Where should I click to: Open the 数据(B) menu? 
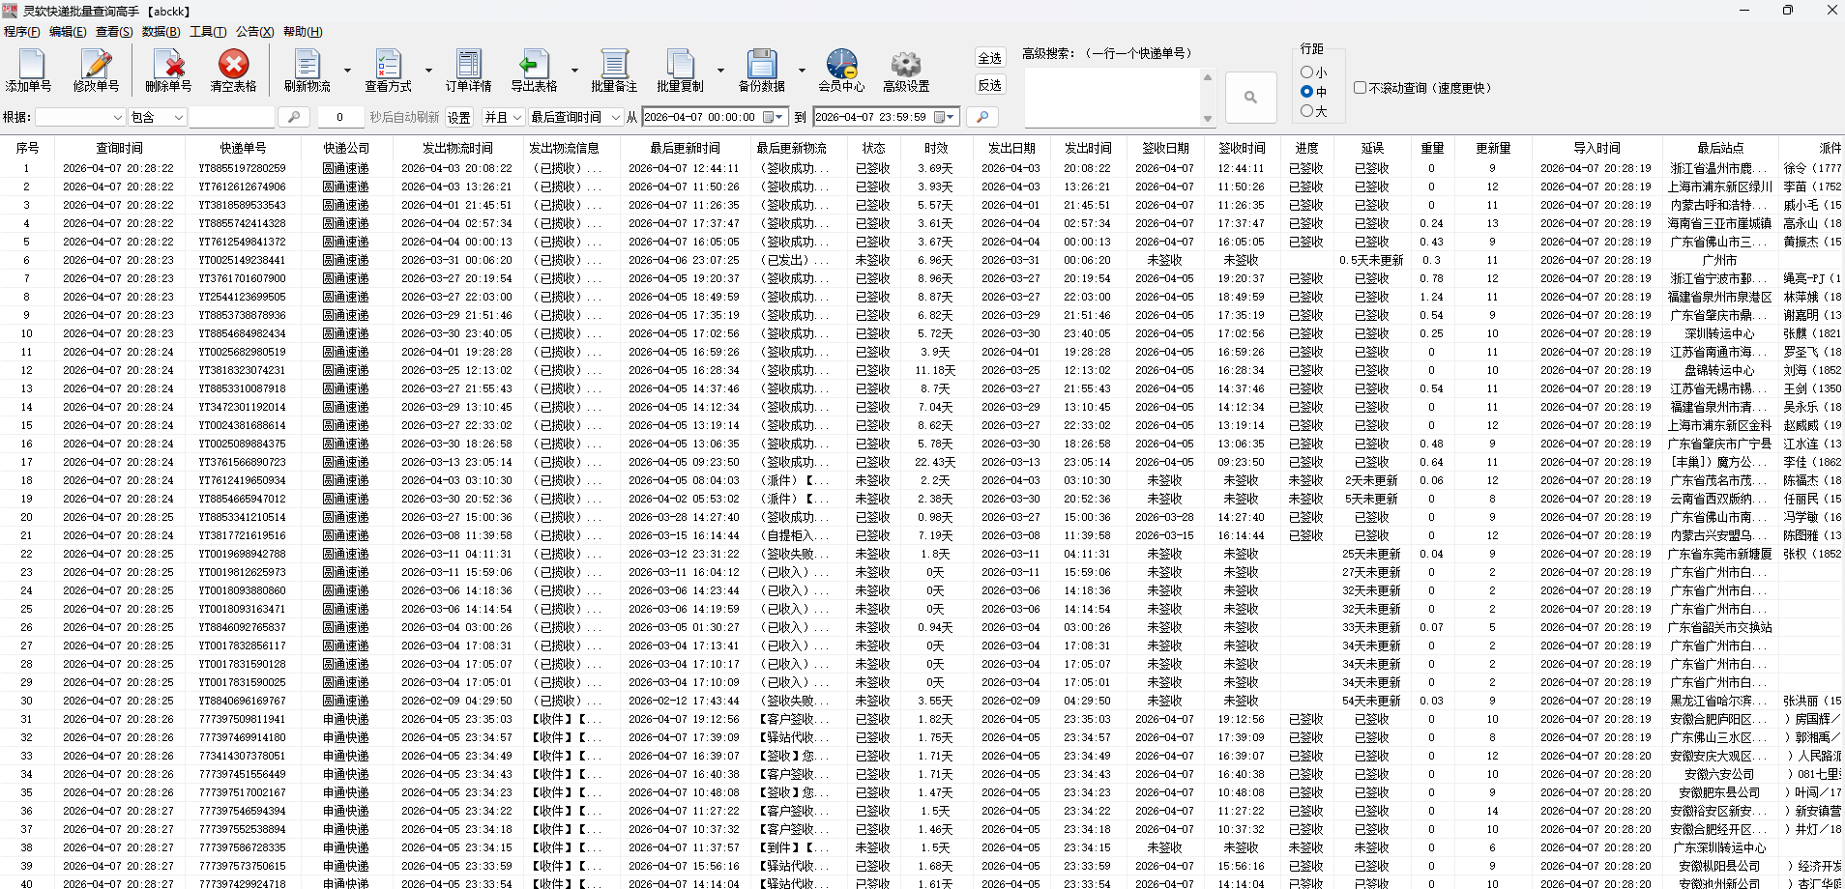(x=161, y=32)
